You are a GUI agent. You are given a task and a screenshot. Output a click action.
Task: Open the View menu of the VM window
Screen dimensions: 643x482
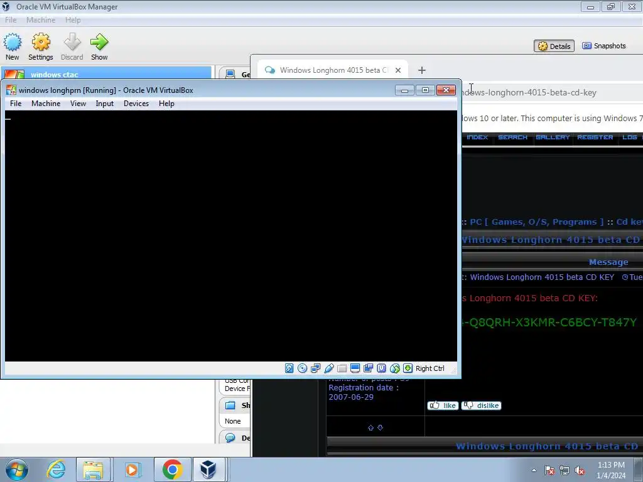78,104
